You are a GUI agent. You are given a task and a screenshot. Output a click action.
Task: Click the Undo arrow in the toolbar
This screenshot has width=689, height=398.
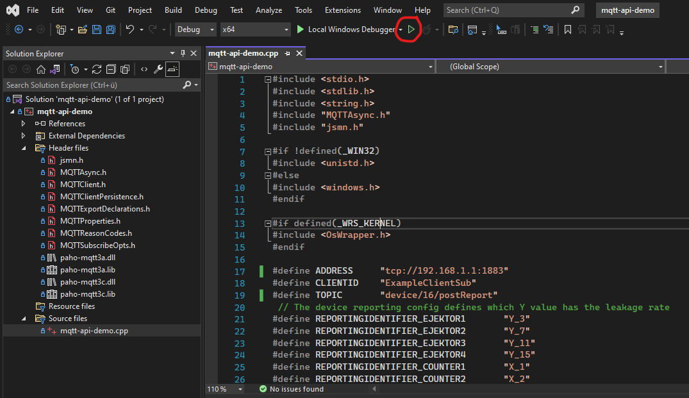(130, 29)
